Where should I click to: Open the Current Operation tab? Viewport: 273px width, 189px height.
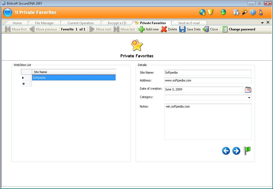81,23
